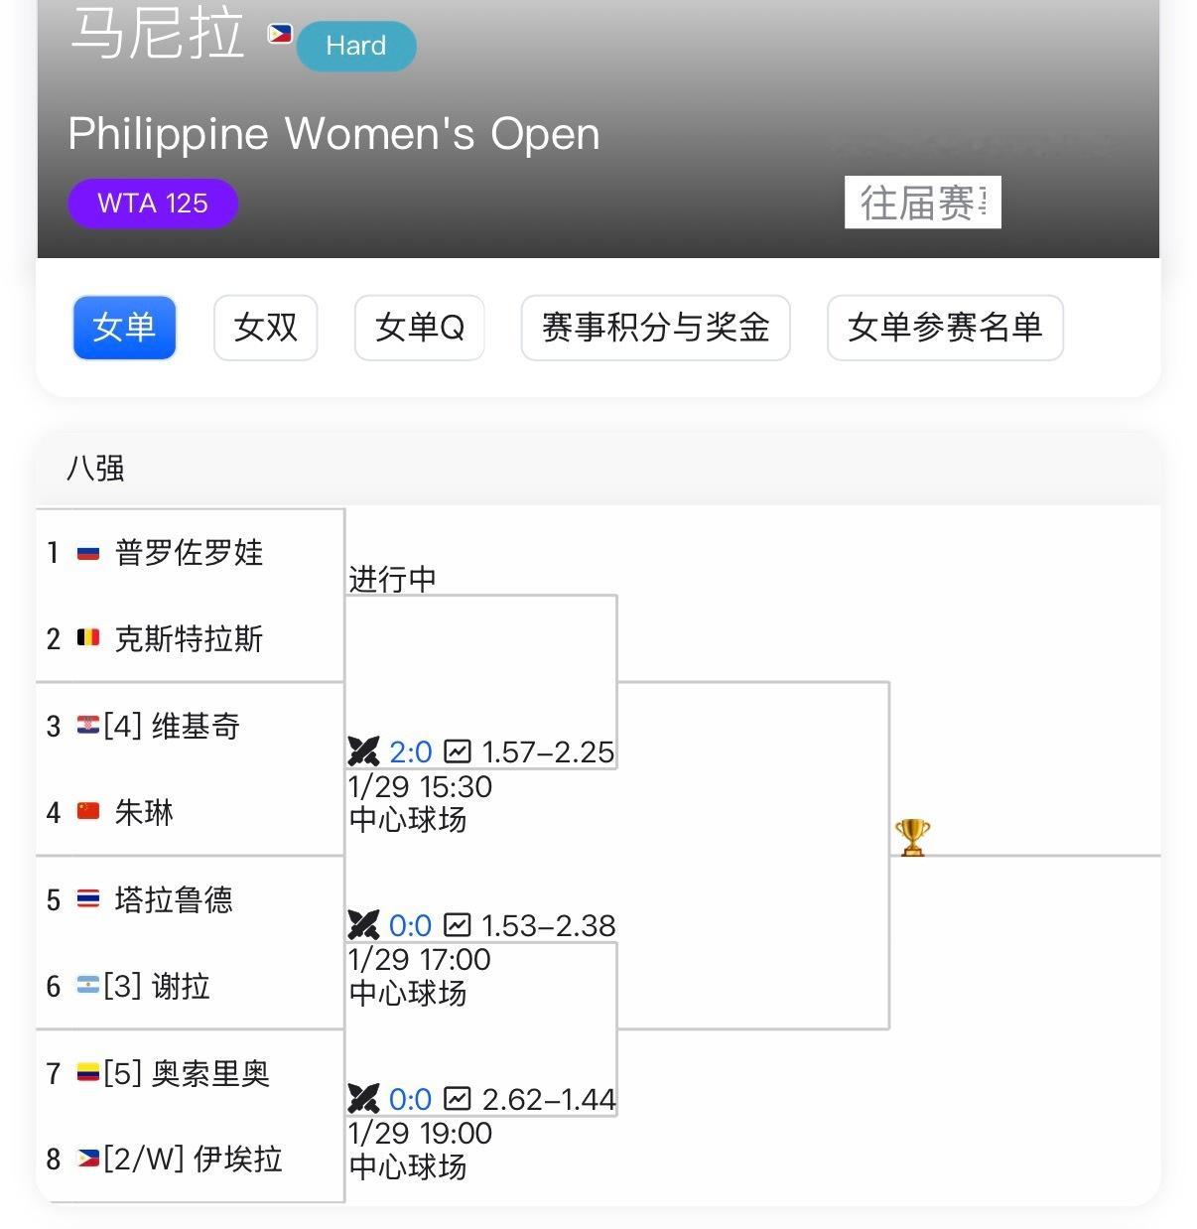Select player 普罗佐罗娃 in the bracket

pos(189,552)
